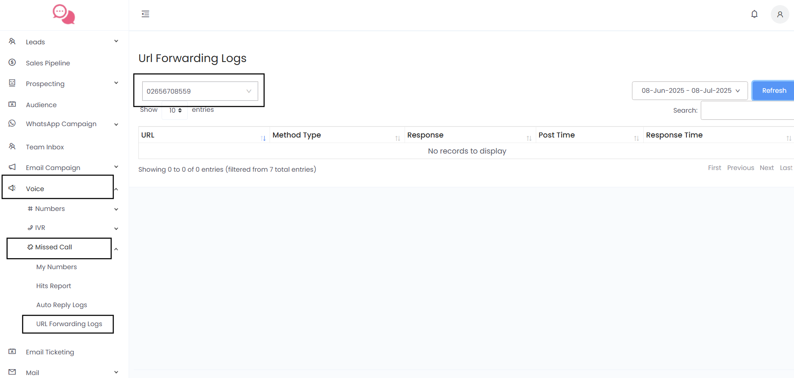Open the date range 08-Jun-2025 dropdown

click(690, 91)
